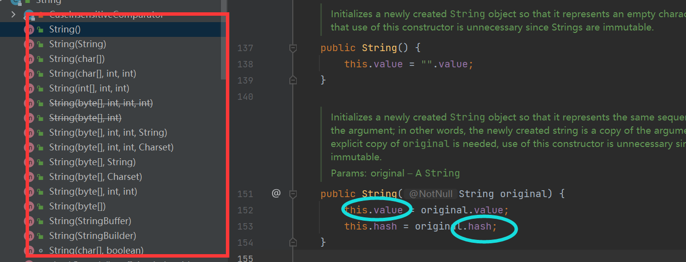Click method icon beside String(int[], int, int)

[x=29, y=88]
